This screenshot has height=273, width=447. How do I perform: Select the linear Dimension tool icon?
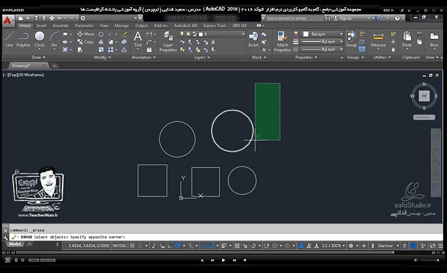(x=149, y=34)
